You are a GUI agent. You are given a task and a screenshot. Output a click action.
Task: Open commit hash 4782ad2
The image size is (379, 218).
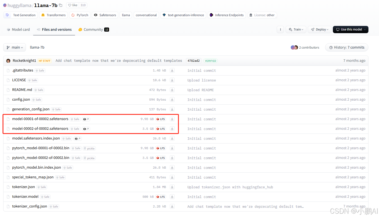tap(193, 61)
